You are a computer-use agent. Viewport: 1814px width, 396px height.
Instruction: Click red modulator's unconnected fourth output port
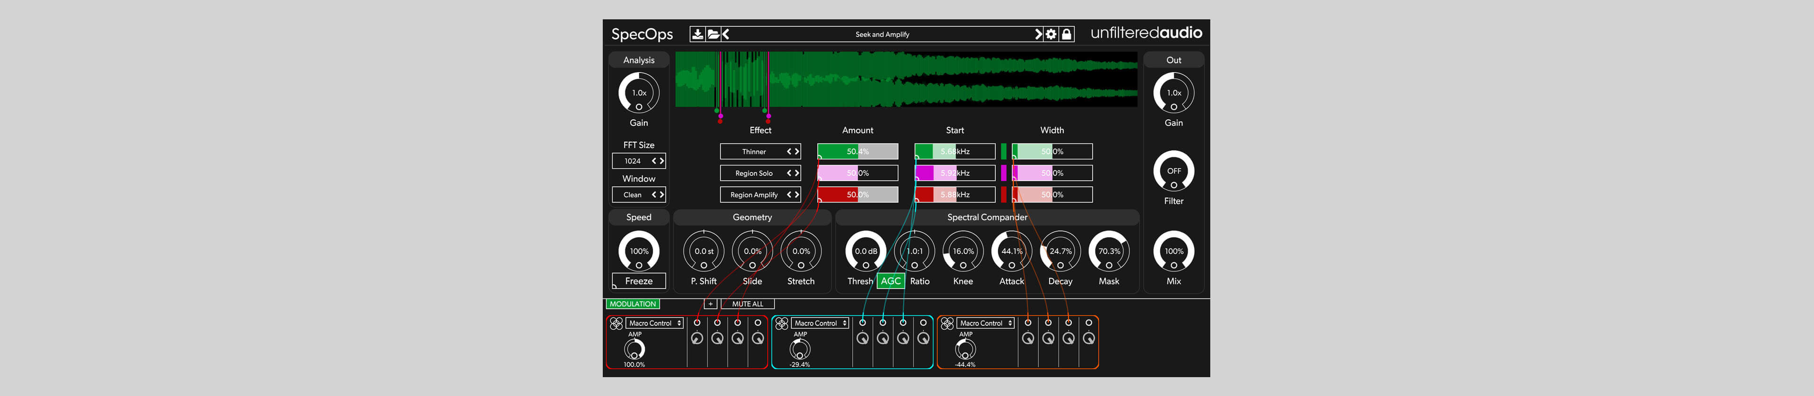tap(758, 323)
